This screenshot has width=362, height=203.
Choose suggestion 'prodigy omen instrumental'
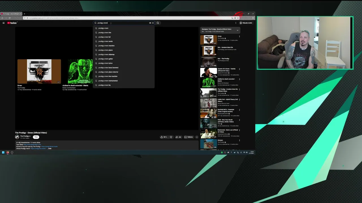coord(124,81)
